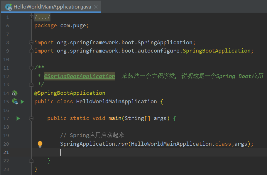Click the @SpringBootApplication annotation on line 14
The image size is (267, 175).
(70, 93)
